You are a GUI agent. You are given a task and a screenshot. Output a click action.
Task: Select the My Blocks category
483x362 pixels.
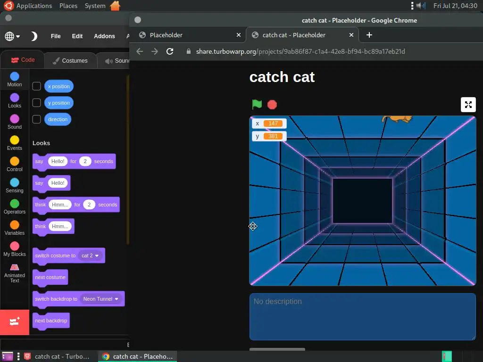tap(15, 249)
